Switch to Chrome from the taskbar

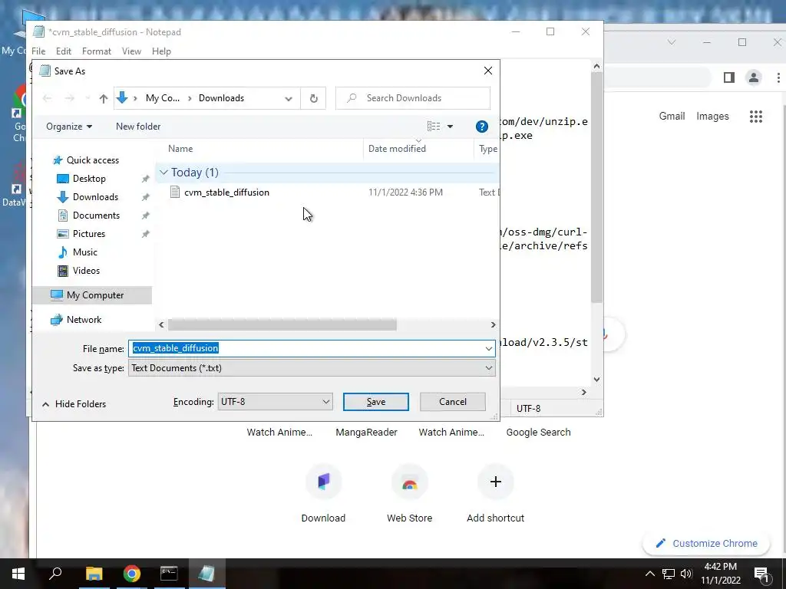[x=132, y=574]
